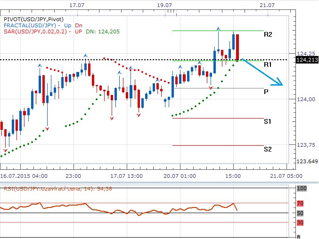Click the RSI 70 overbought level label

click(x=300, y=204)
